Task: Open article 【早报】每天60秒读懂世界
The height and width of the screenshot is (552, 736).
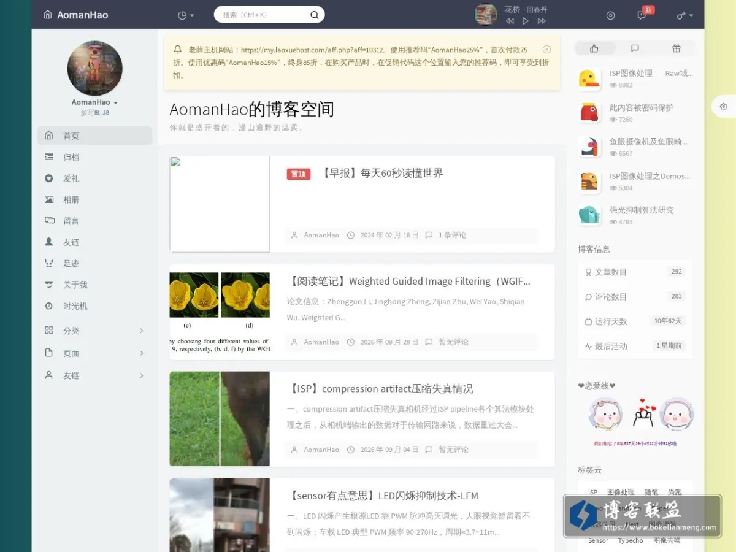Action: tap(382, 173)
